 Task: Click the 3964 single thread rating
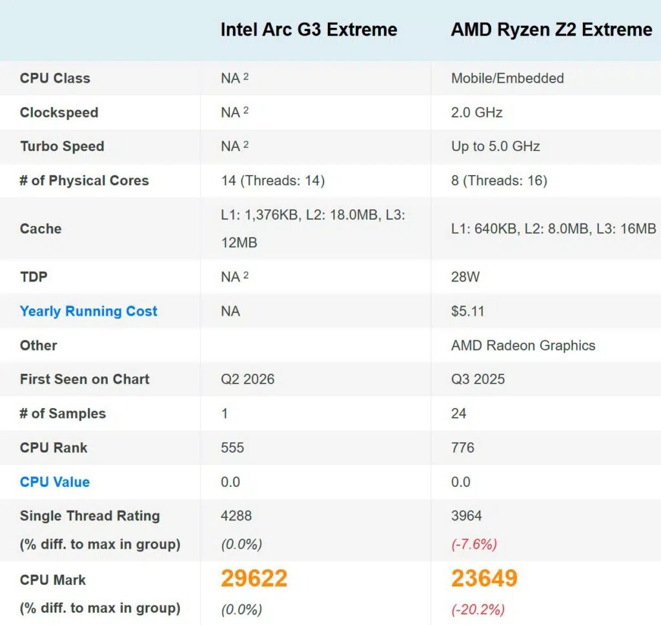tap(466, 516)
